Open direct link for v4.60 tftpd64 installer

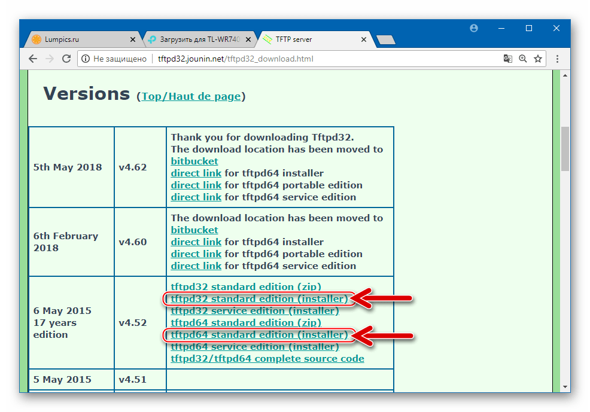tap(196, 242)
